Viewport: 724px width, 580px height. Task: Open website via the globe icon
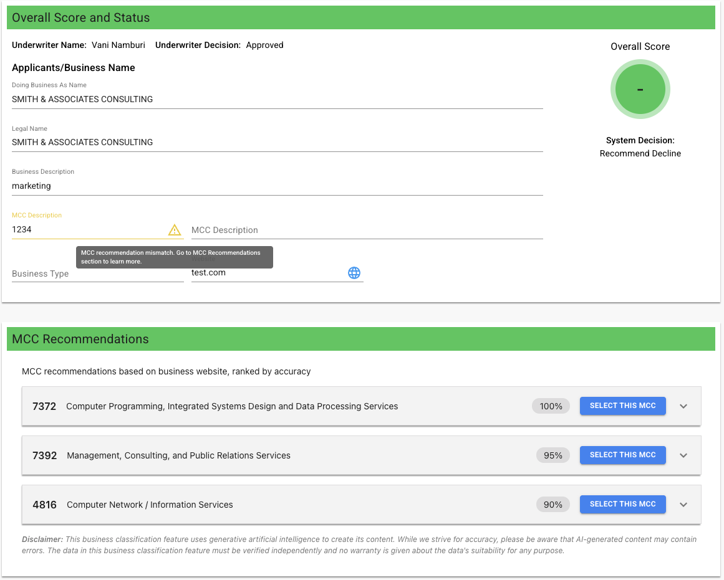pos(354,273)
